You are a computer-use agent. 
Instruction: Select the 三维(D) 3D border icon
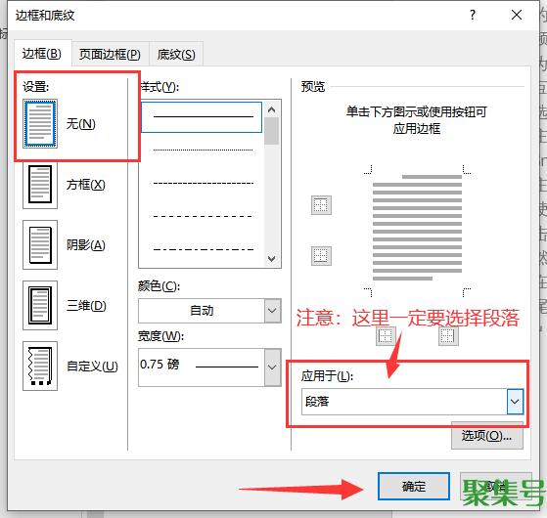(x=40, y=306)
